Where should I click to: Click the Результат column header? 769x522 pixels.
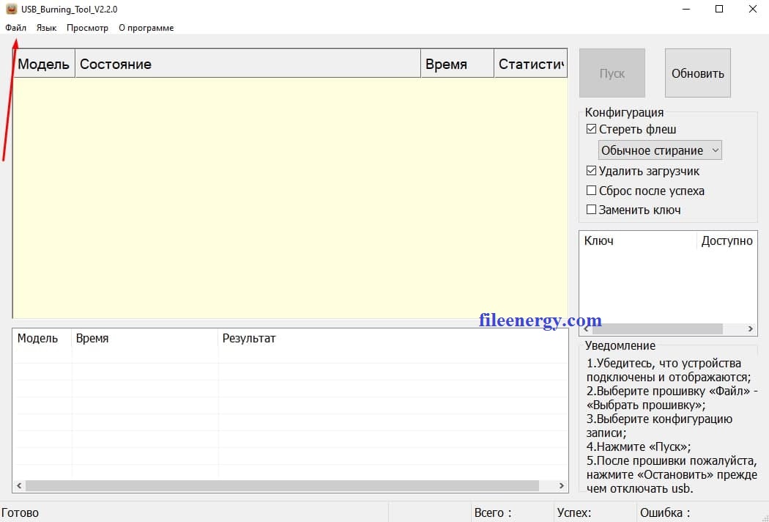(393, 338)
